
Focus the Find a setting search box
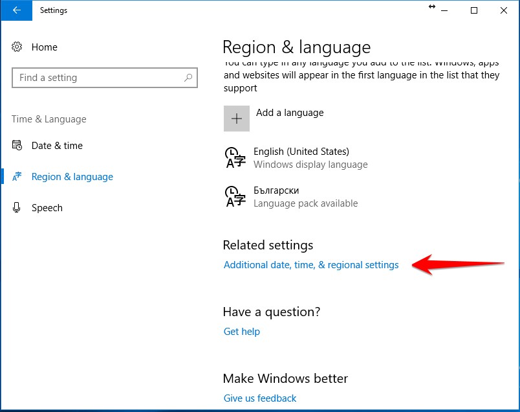(x=105, y=78)
